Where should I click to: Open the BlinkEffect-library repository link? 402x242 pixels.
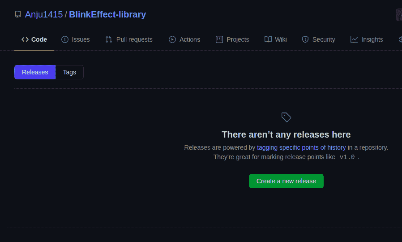107,14
